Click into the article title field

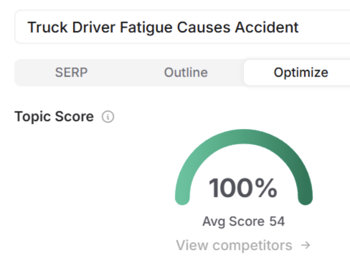click(179, 27)
